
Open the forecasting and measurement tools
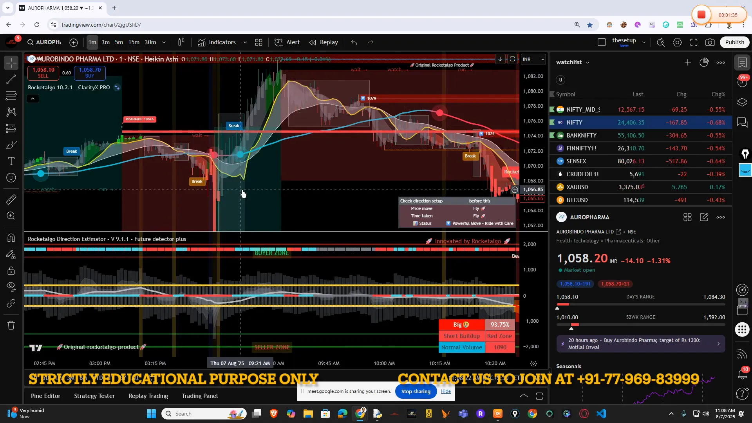click(11, 128)
